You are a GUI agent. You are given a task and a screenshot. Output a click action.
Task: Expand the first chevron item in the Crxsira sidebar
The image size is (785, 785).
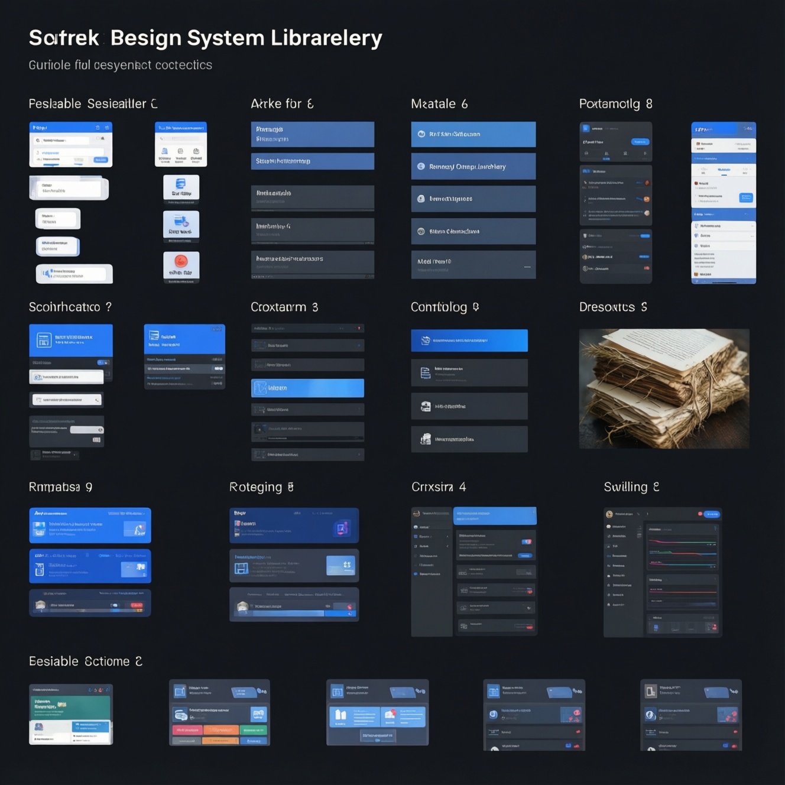(447, 537)
